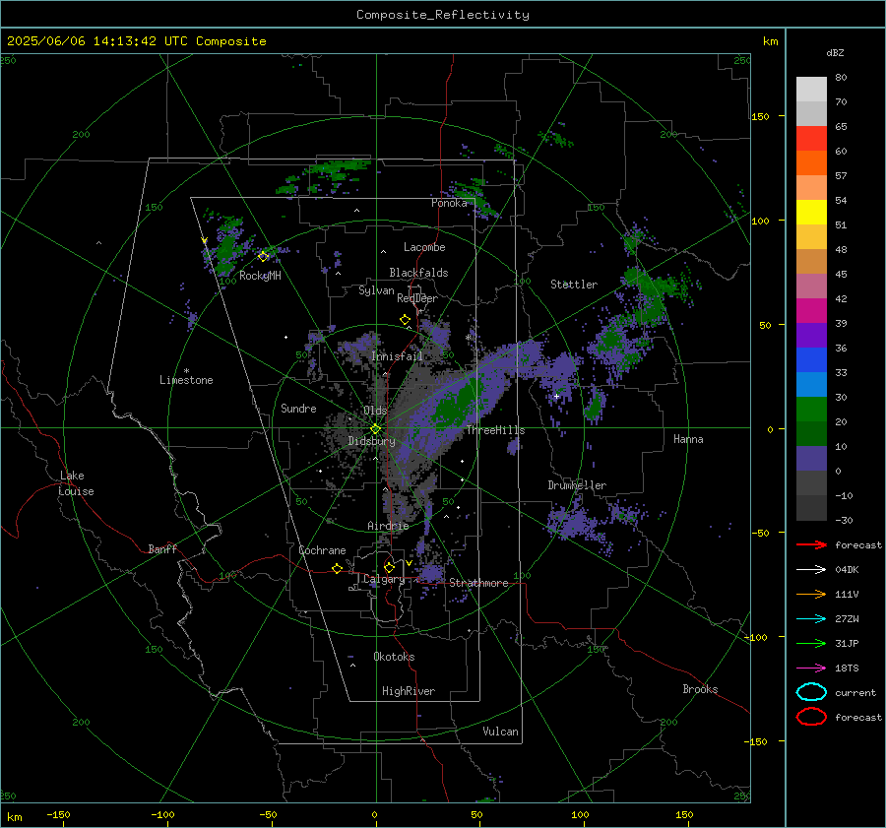Screen dimensions: 886x828
Task: Pick the magenta 39–42 dBZ swatch
Action: (811, 311)
